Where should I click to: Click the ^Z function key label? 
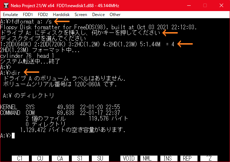click(209, 158)
